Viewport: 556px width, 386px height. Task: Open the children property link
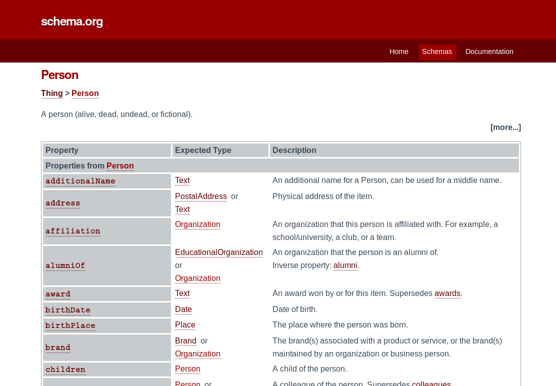point(65,369)
